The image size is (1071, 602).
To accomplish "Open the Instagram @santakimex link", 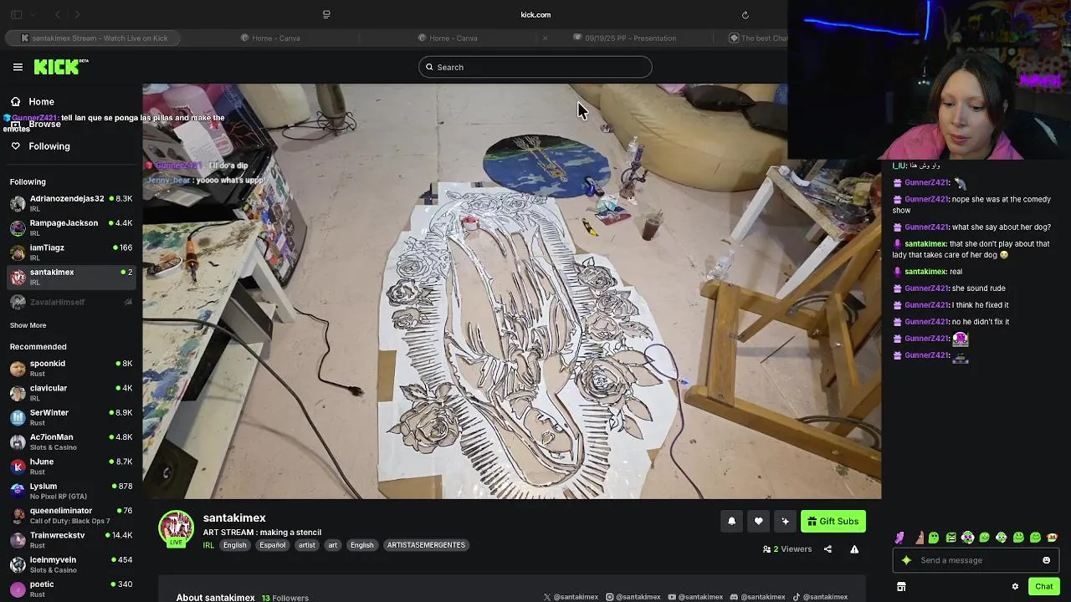I will coord(633,597).
